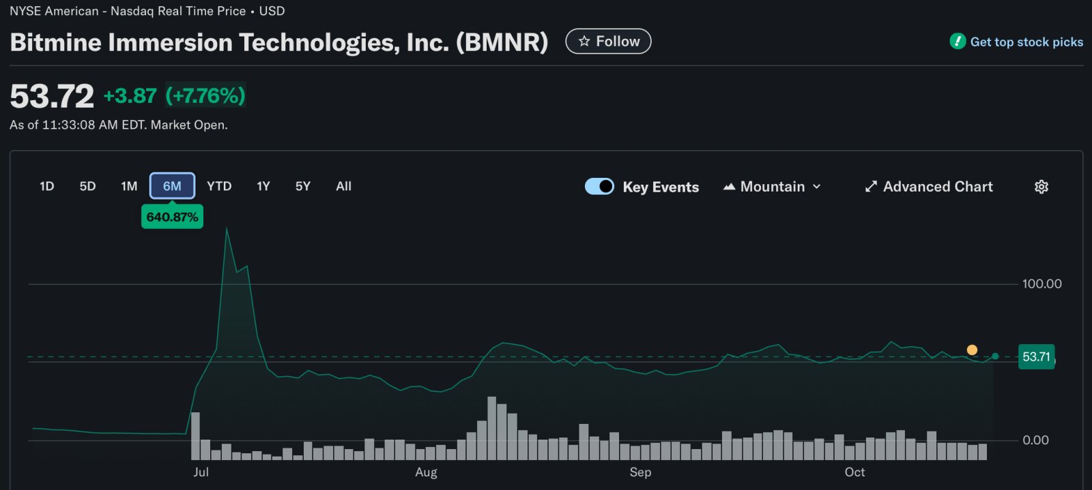Toggle the Key Events switch
This screenshot has height=490, width=1092.
coord(600,187)
